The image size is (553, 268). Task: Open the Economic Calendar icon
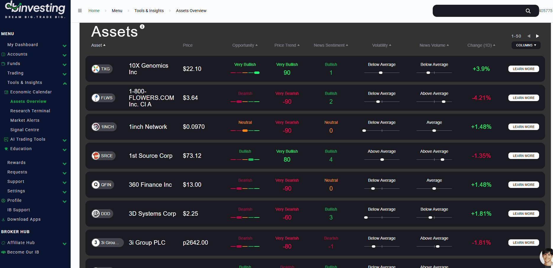tap(6, 92)
